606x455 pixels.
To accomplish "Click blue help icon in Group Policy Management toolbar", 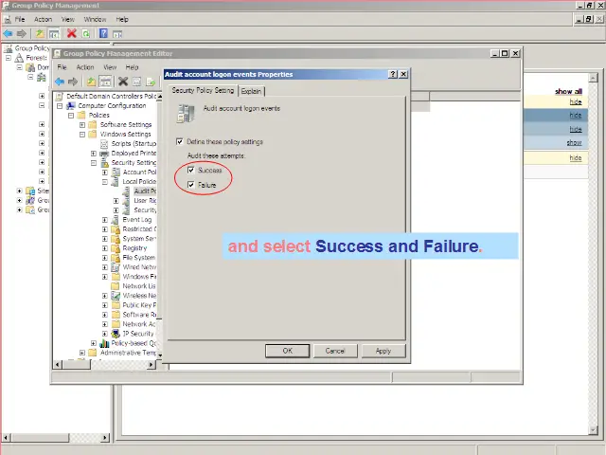I will [x=103, y=34].
